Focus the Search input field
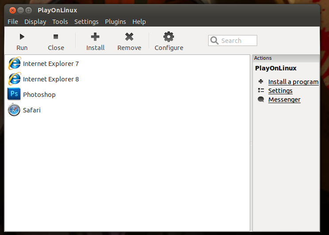 point(232,40)
